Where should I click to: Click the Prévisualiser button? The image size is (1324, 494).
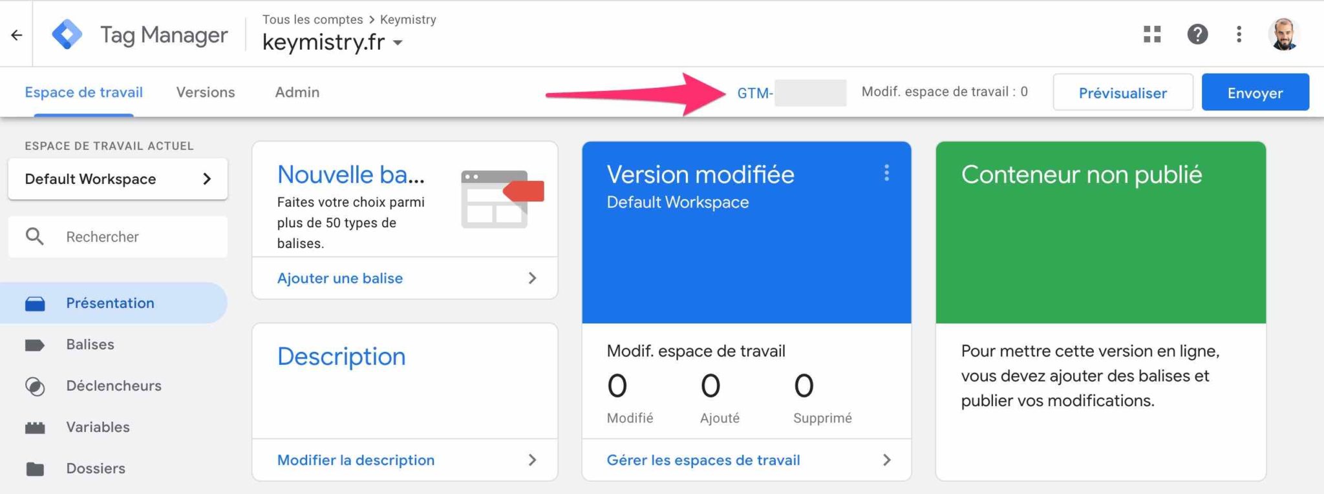(1123, 92)
